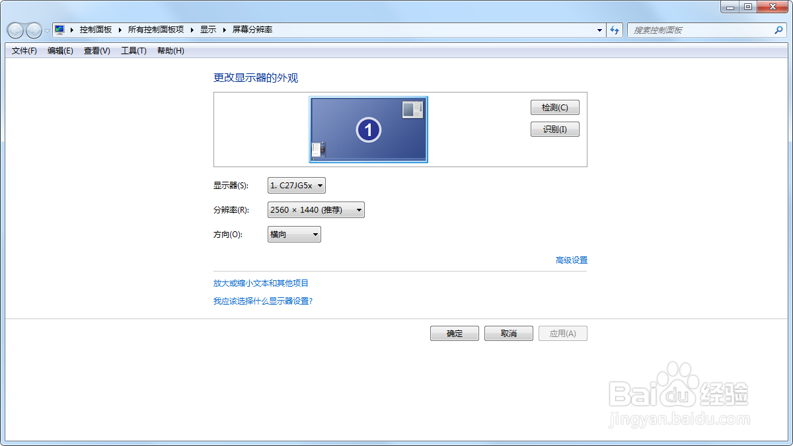793x446 pixels.
Task: Click the Back navigation arrow button
Action: pyautogui.click(x=15, y=30)
